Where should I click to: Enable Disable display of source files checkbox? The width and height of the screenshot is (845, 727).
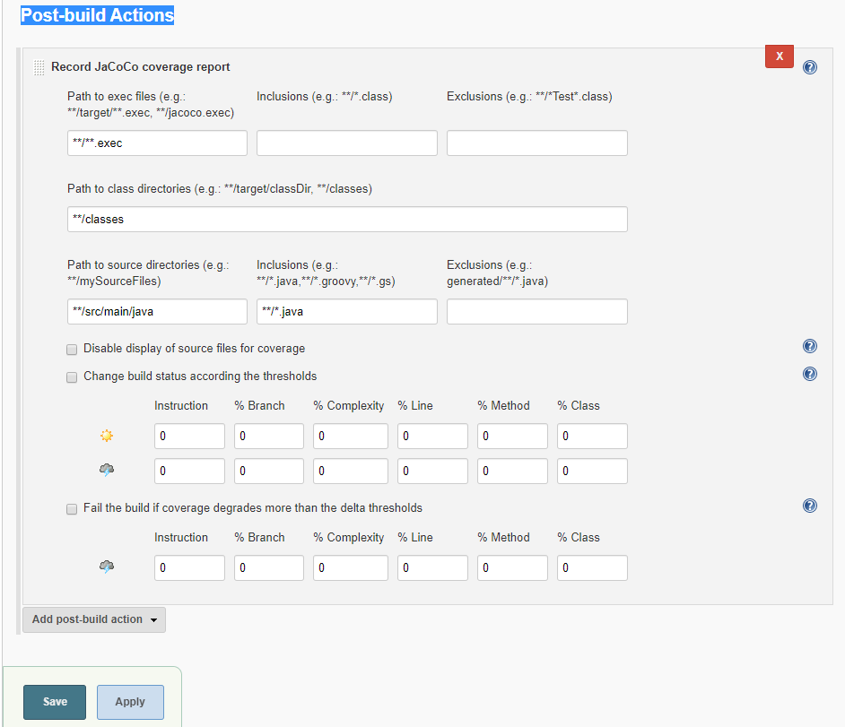(72, 350)
